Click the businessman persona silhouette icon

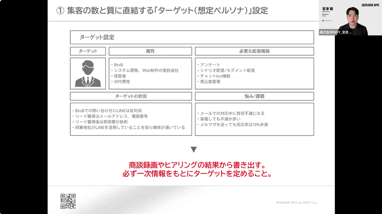[88, 74]
